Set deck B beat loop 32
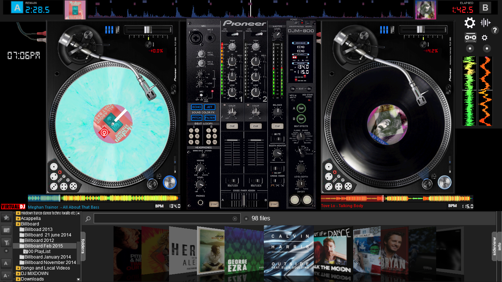This screenshot has width=502, height=282. point(215,142)
